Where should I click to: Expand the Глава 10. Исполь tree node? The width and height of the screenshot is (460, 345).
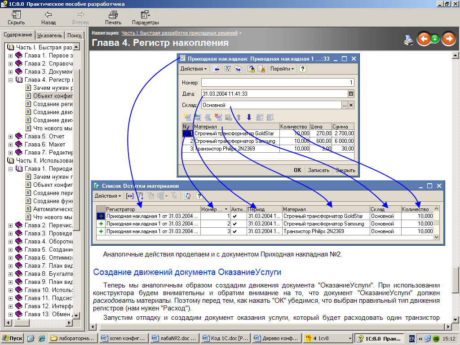click(x=10, y=290)
